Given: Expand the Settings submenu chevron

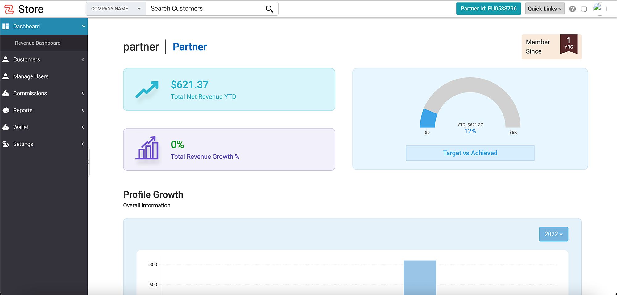Looking at the screenshot, I should coord(83,144).
